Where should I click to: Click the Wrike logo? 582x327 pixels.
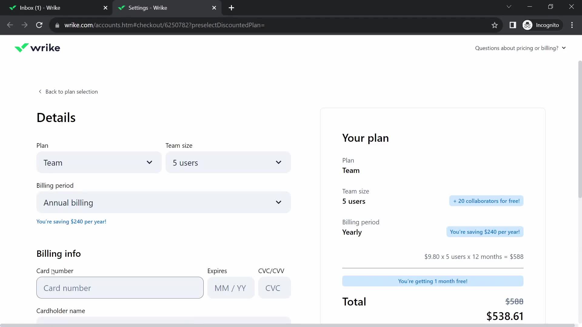tap(37, 48)
